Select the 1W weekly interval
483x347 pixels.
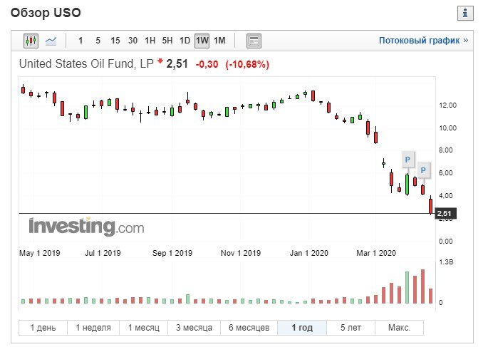pos(202,41)
